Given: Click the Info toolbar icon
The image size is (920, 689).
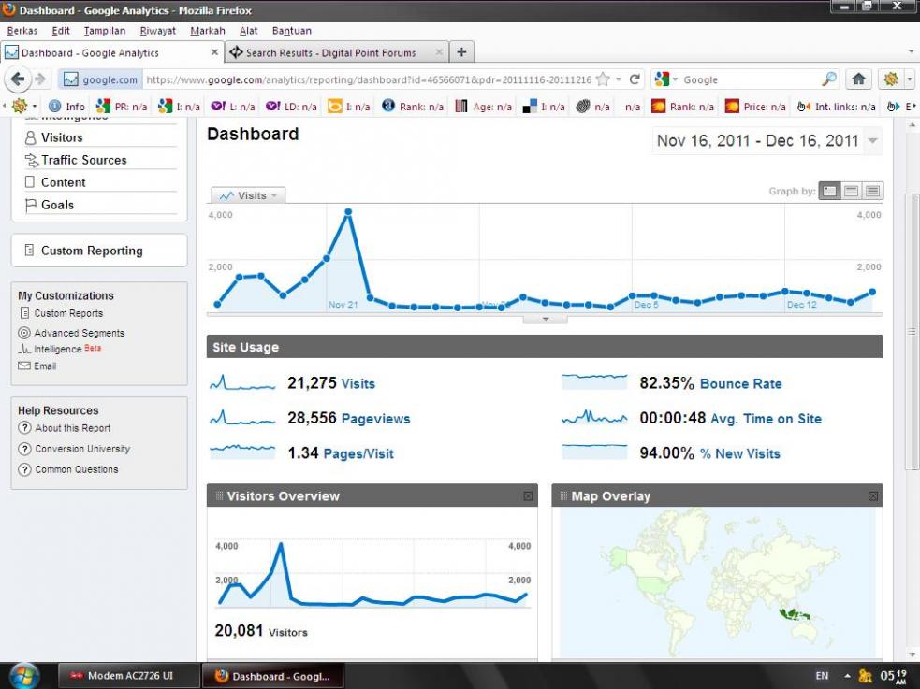Looking at the screenshot, I should [66, 106].
